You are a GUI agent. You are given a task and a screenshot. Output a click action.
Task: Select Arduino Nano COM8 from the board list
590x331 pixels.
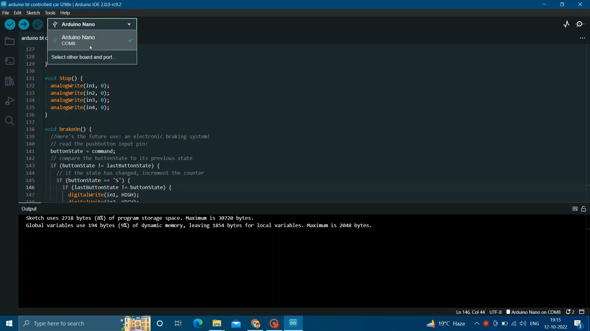(x=92, y=40)
